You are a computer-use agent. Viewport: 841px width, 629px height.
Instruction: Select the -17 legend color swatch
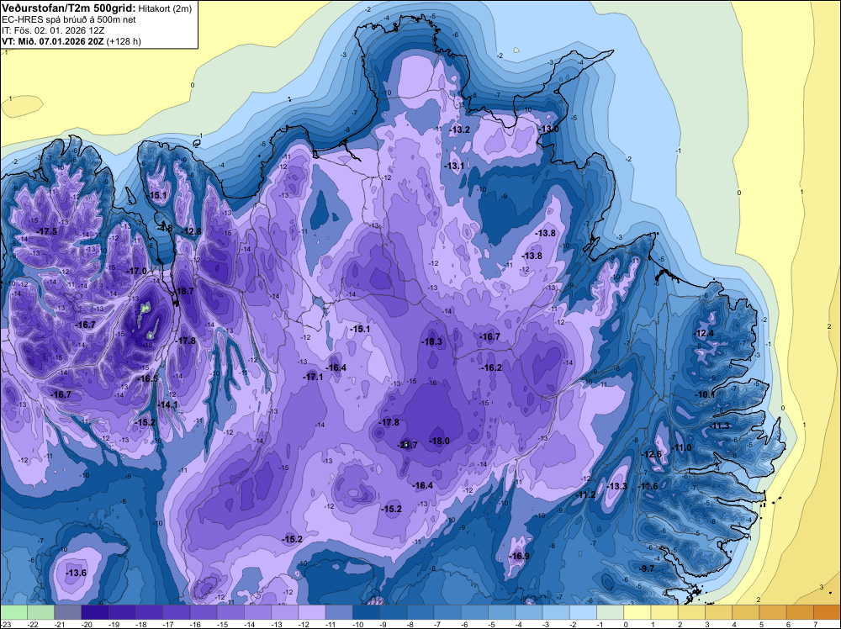click(x=177, y=612)
